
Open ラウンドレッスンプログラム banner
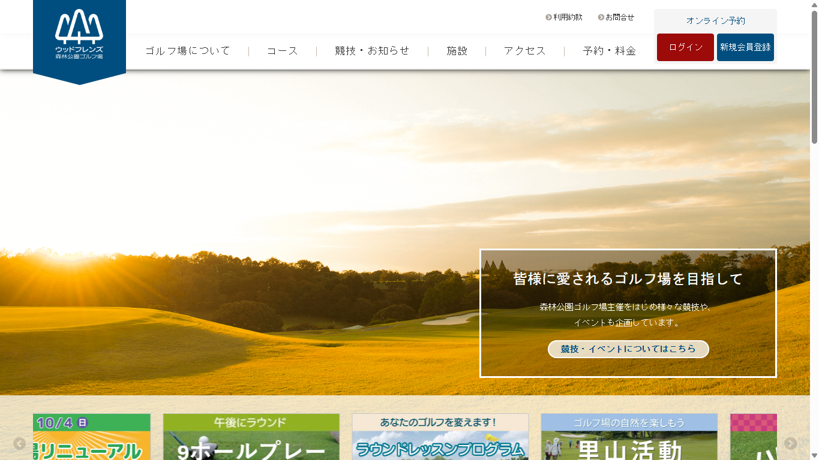(440, 437)
